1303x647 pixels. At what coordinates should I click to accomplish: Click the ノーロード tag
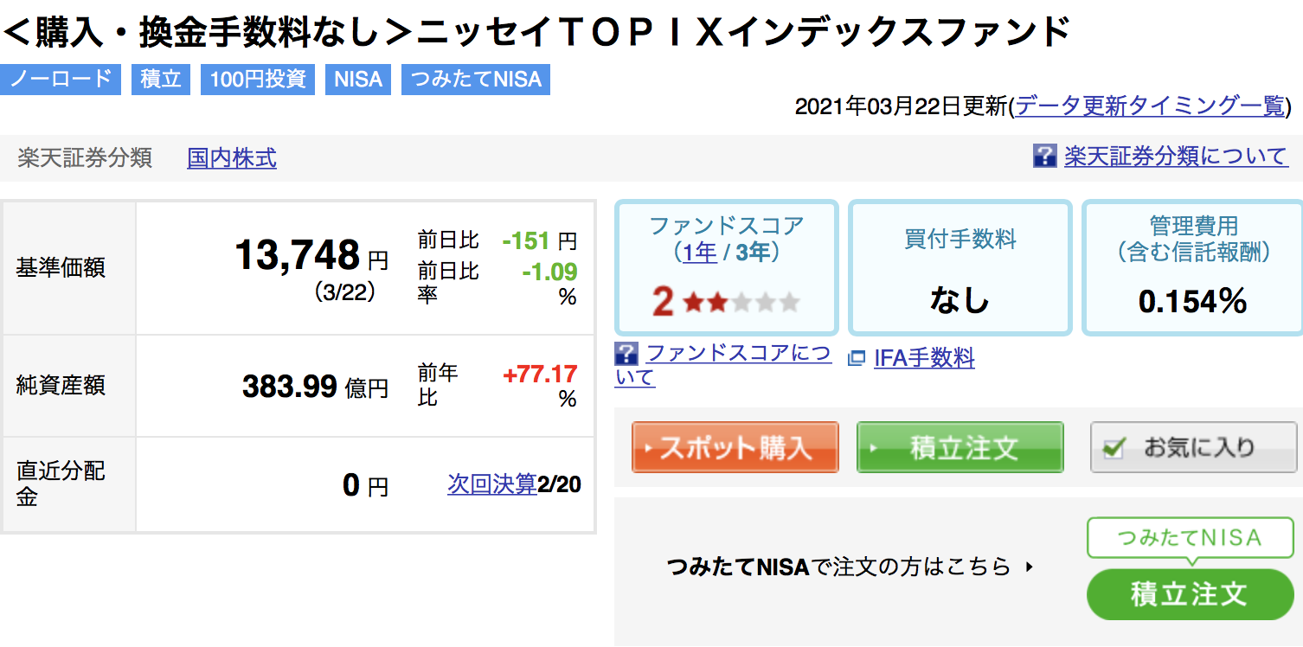point(61,80)
